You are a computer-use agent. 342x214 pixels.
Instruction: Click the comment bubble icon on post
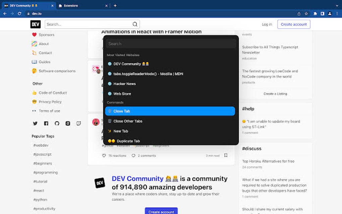133,156
